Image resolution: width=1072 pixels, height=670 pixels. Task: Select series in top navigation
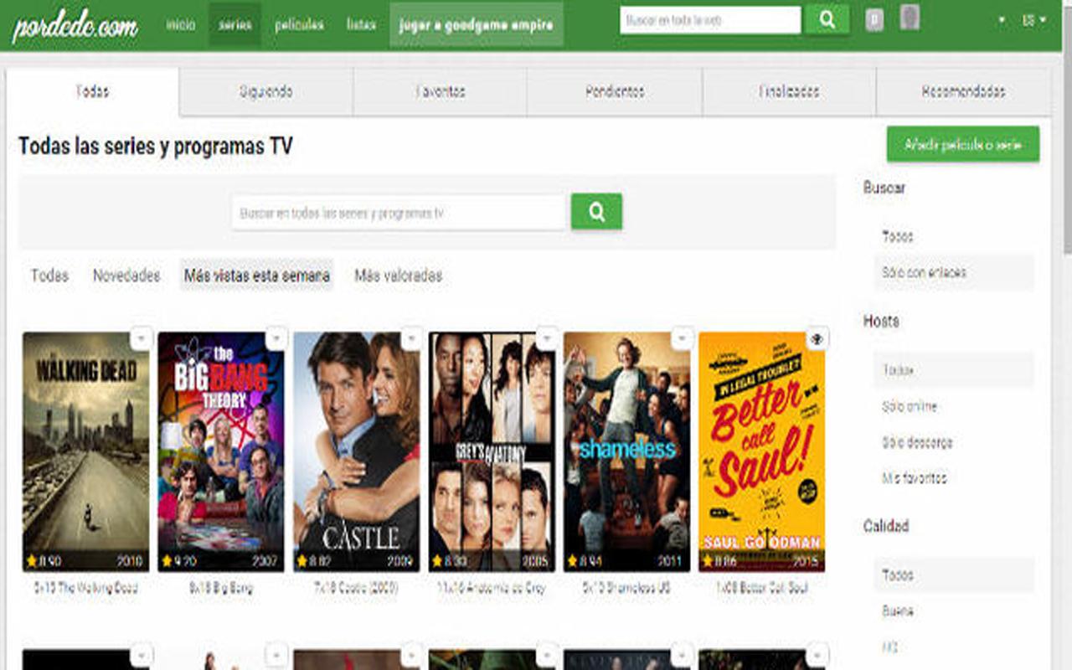point(235,24)
